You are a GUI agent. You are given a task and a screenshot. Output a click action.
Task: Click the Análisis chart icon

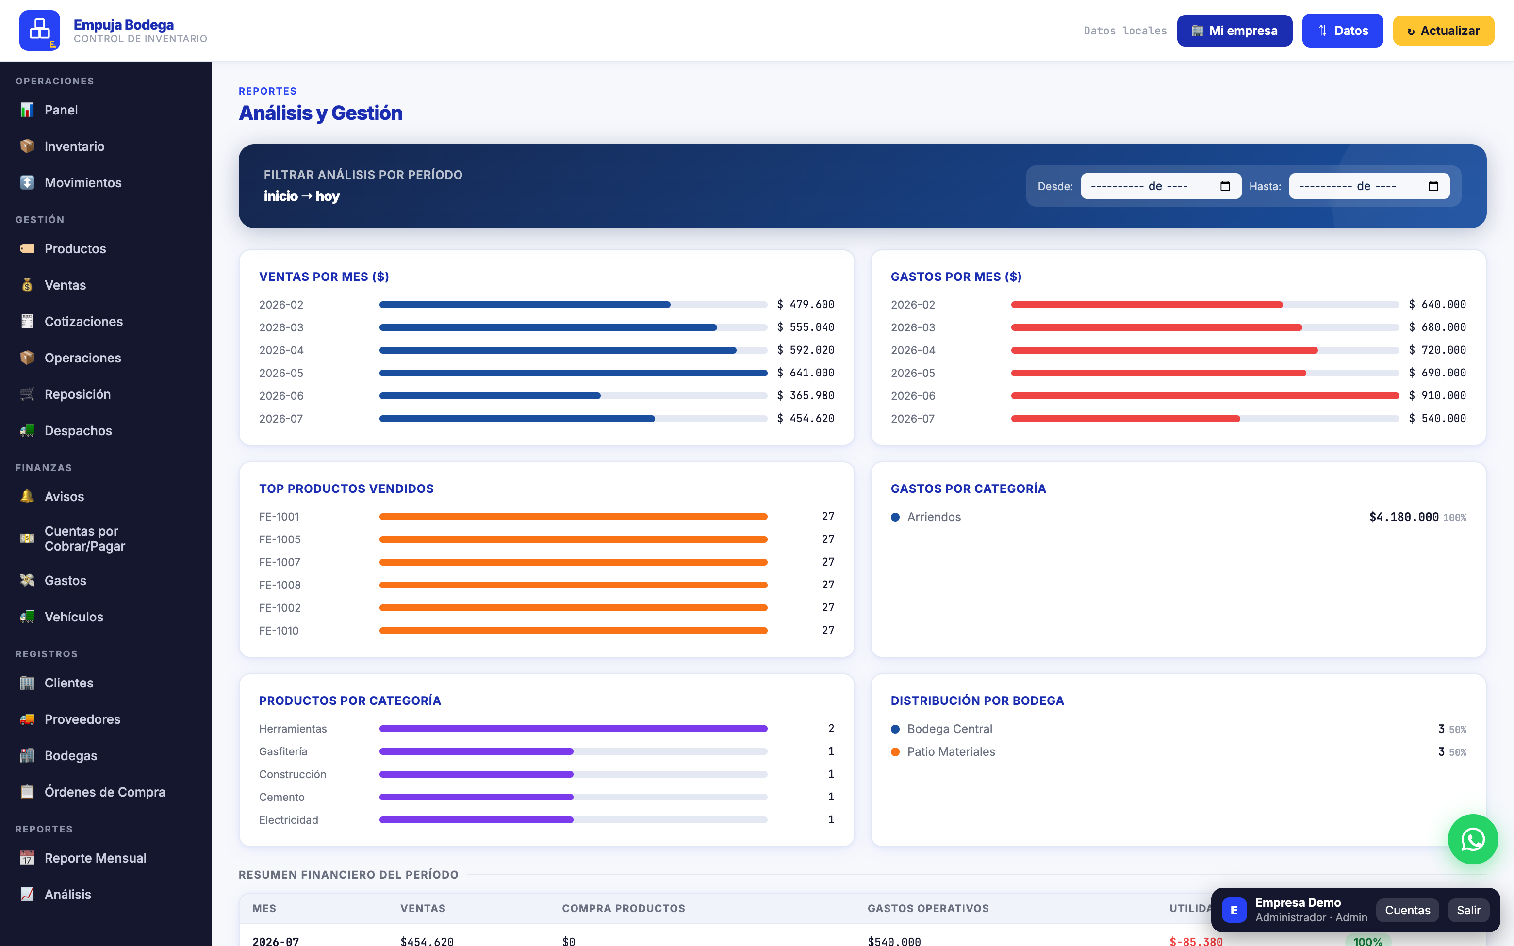point(27,895)
